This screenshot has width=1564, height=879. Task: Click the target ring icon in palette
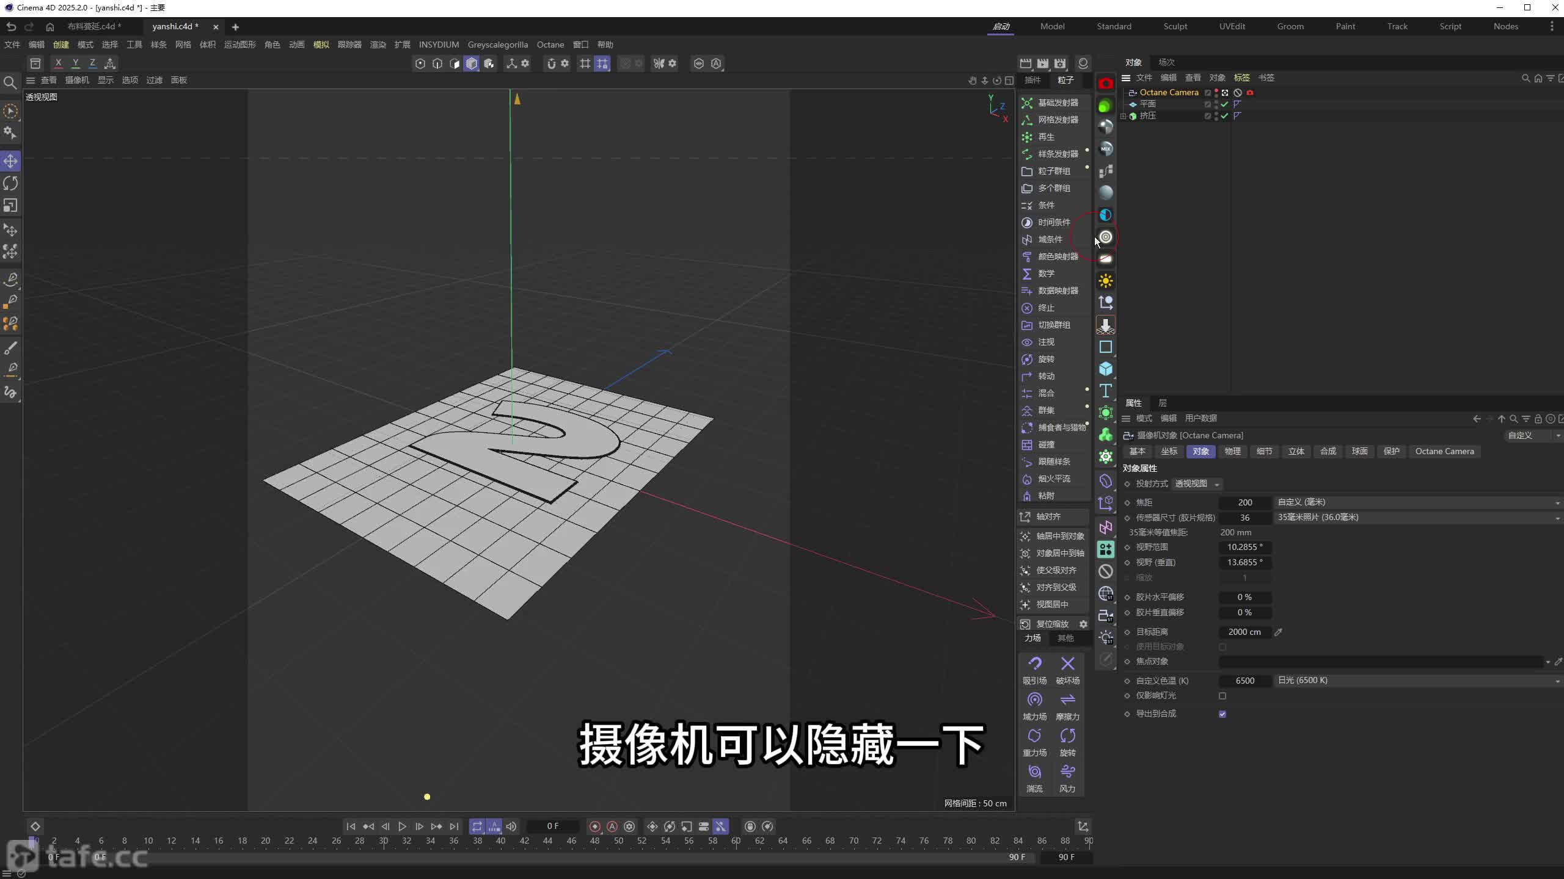click(x=1106, y=237)
